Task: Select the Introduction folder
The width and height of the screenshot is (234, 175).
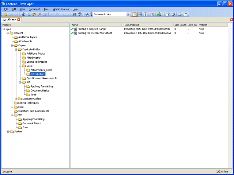Action: pos(37,74)
